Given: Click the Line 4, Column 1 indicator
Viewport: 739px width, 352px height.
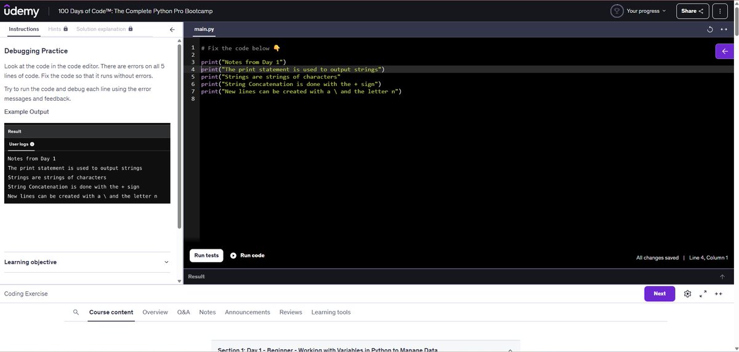Looking at the screenshot, I should click(x=708, y=257).
